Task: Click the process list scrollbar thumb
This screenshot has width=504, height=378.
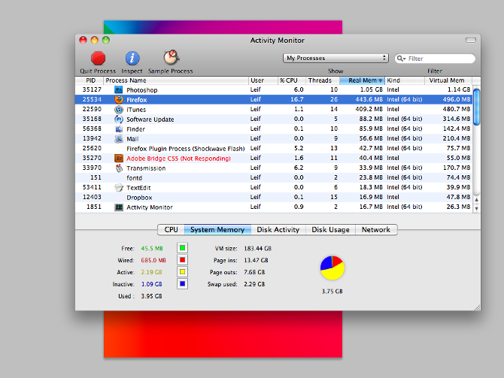Action: click(x=477, y=107)
